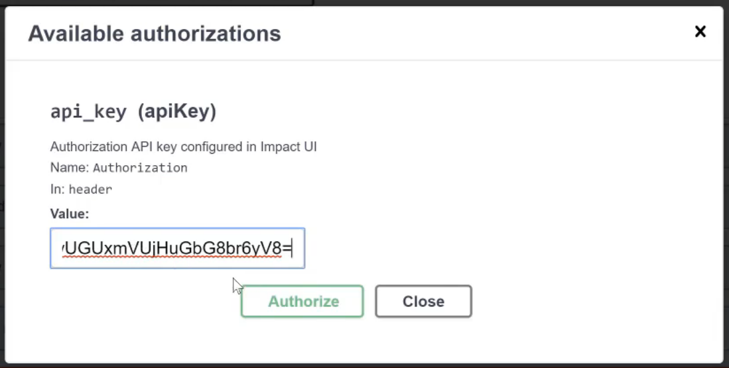This screenshot has width=729, height=368.
Task: Click the API key description sentence
Action: [x=183, y=147]
